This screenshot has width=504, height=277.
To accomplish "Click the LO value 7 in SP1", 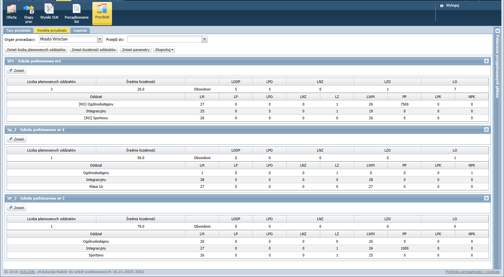I will pos(455,89).
